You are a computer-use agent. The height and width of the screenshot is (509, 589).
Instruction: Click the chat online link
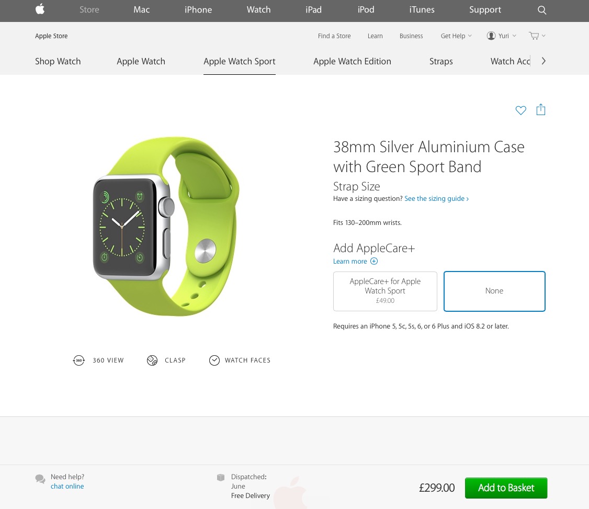click(67, 486)
